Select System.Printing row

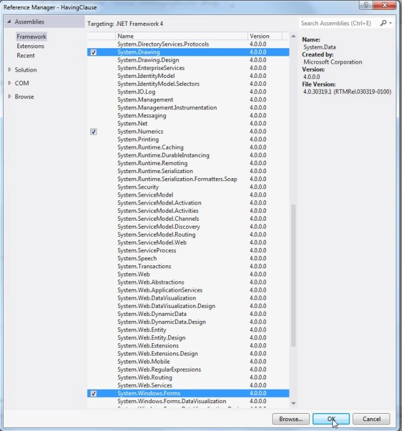point(189,139)
